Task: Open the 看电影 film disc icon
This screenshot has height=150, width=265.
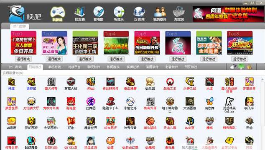Action: (x=99, y=12)
